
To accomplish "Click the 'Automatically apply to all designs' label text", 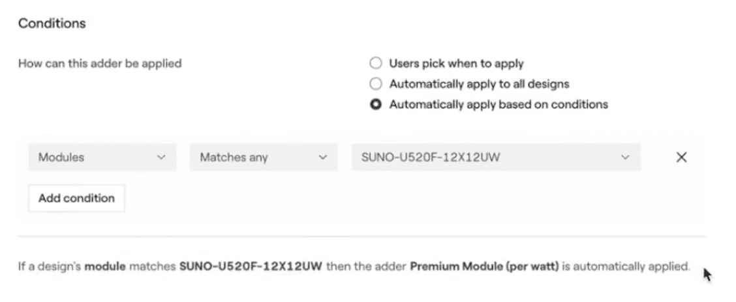I will (479, 84).
